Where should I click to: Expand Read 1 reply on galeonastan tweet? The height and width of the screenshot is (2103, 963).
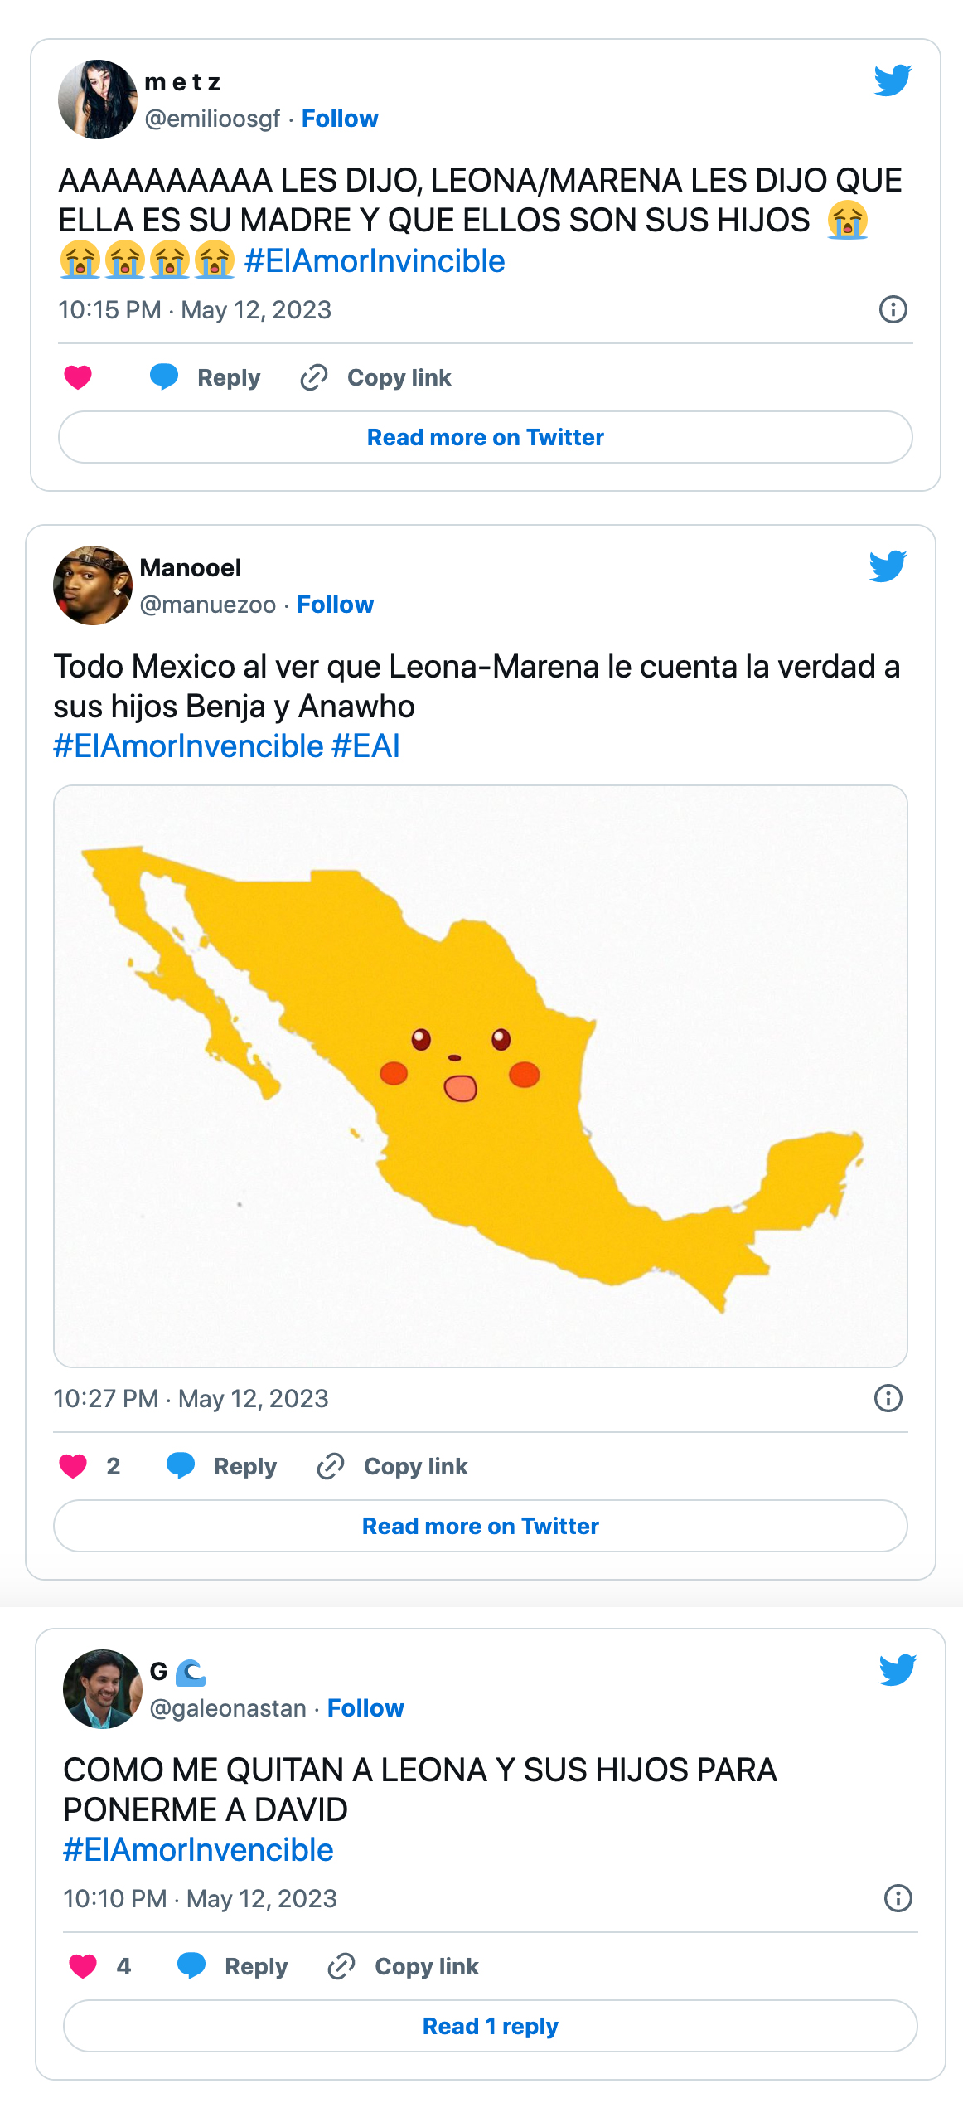(490, 2027)
